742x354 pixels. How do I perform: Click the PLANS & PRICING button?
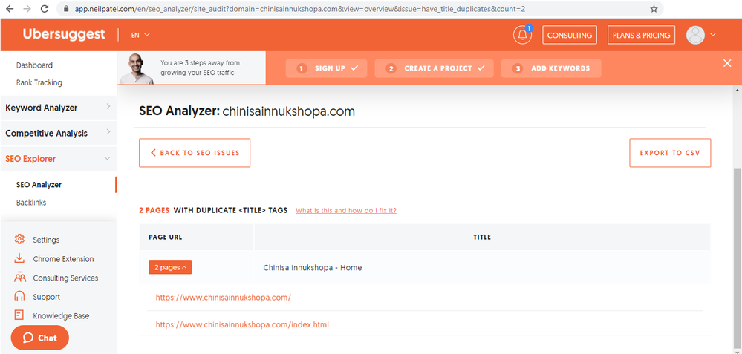pos(641,35)
